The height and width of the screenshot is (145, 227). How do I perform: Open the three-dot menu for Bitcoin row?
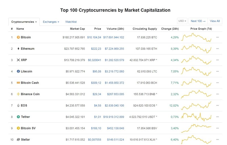click(x=217, y=37)
